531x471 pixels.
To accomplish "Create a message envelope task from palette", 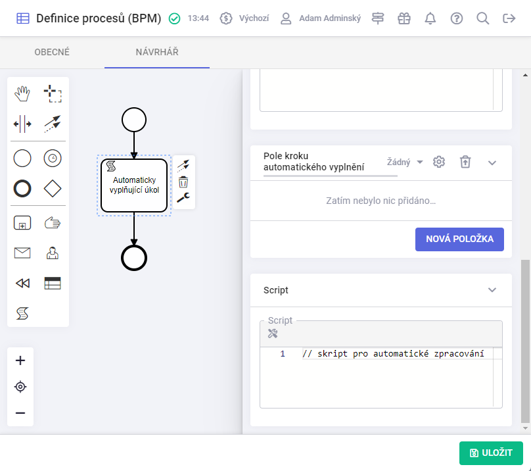I will 22,253.
